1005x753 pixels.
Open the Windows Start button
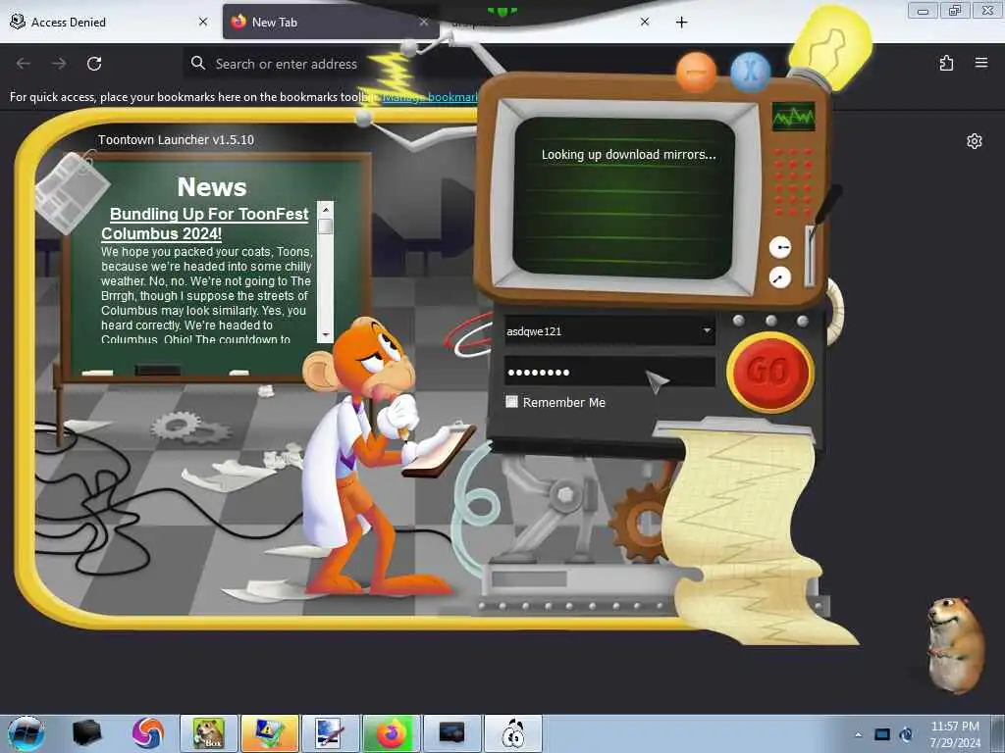point(26,733)
